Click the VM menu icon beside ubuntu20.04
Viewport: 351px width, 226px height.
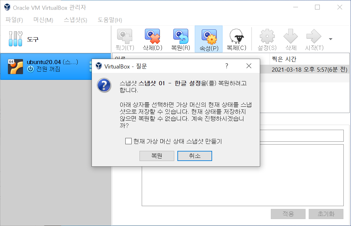[91, 67]
